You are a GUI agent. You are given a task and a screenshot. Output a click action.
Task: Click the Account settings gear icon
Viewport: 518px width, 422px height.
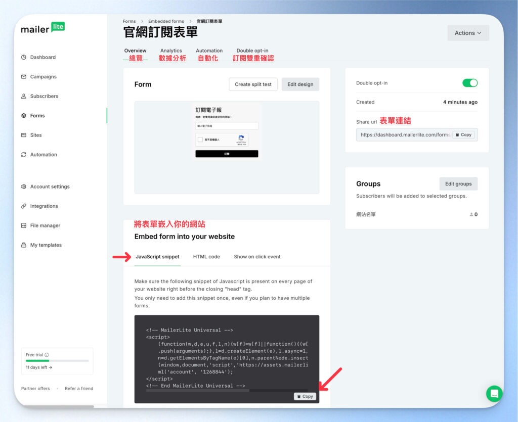point(24,186)
